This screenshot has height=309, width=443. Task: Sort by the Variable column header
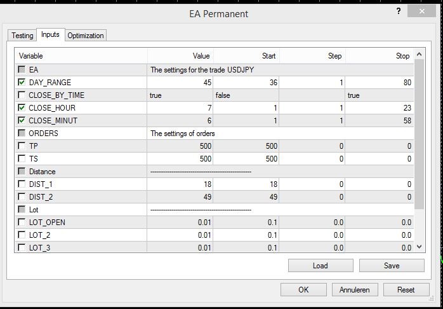(x=81, y=56)
